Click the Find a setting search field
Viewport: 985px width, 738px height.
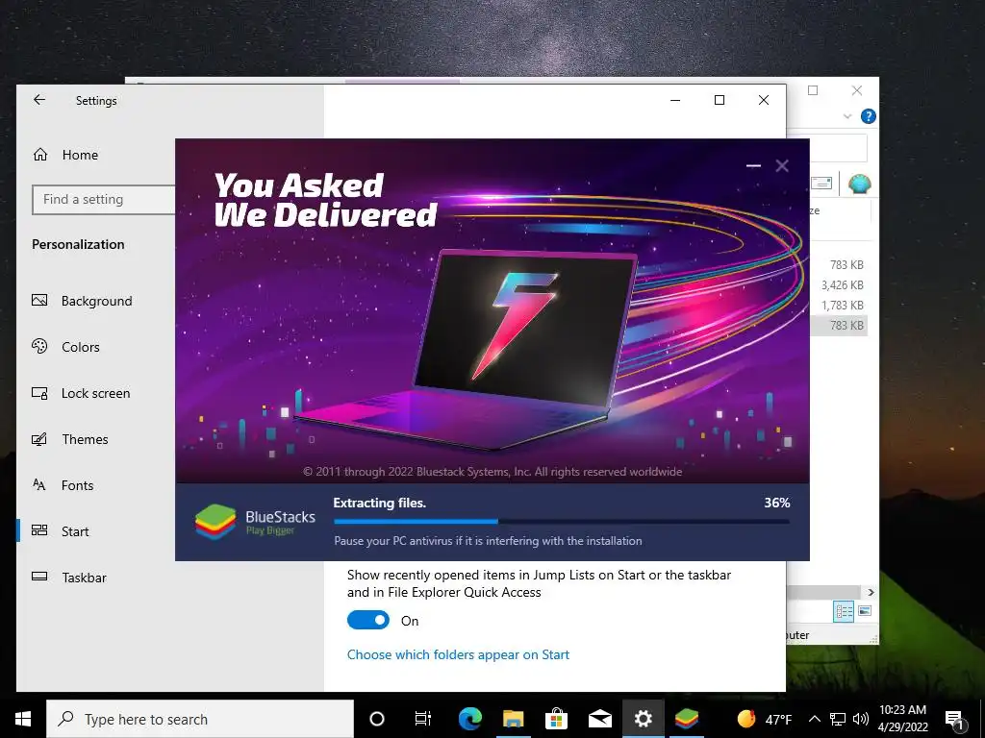[x=104, y=200]
